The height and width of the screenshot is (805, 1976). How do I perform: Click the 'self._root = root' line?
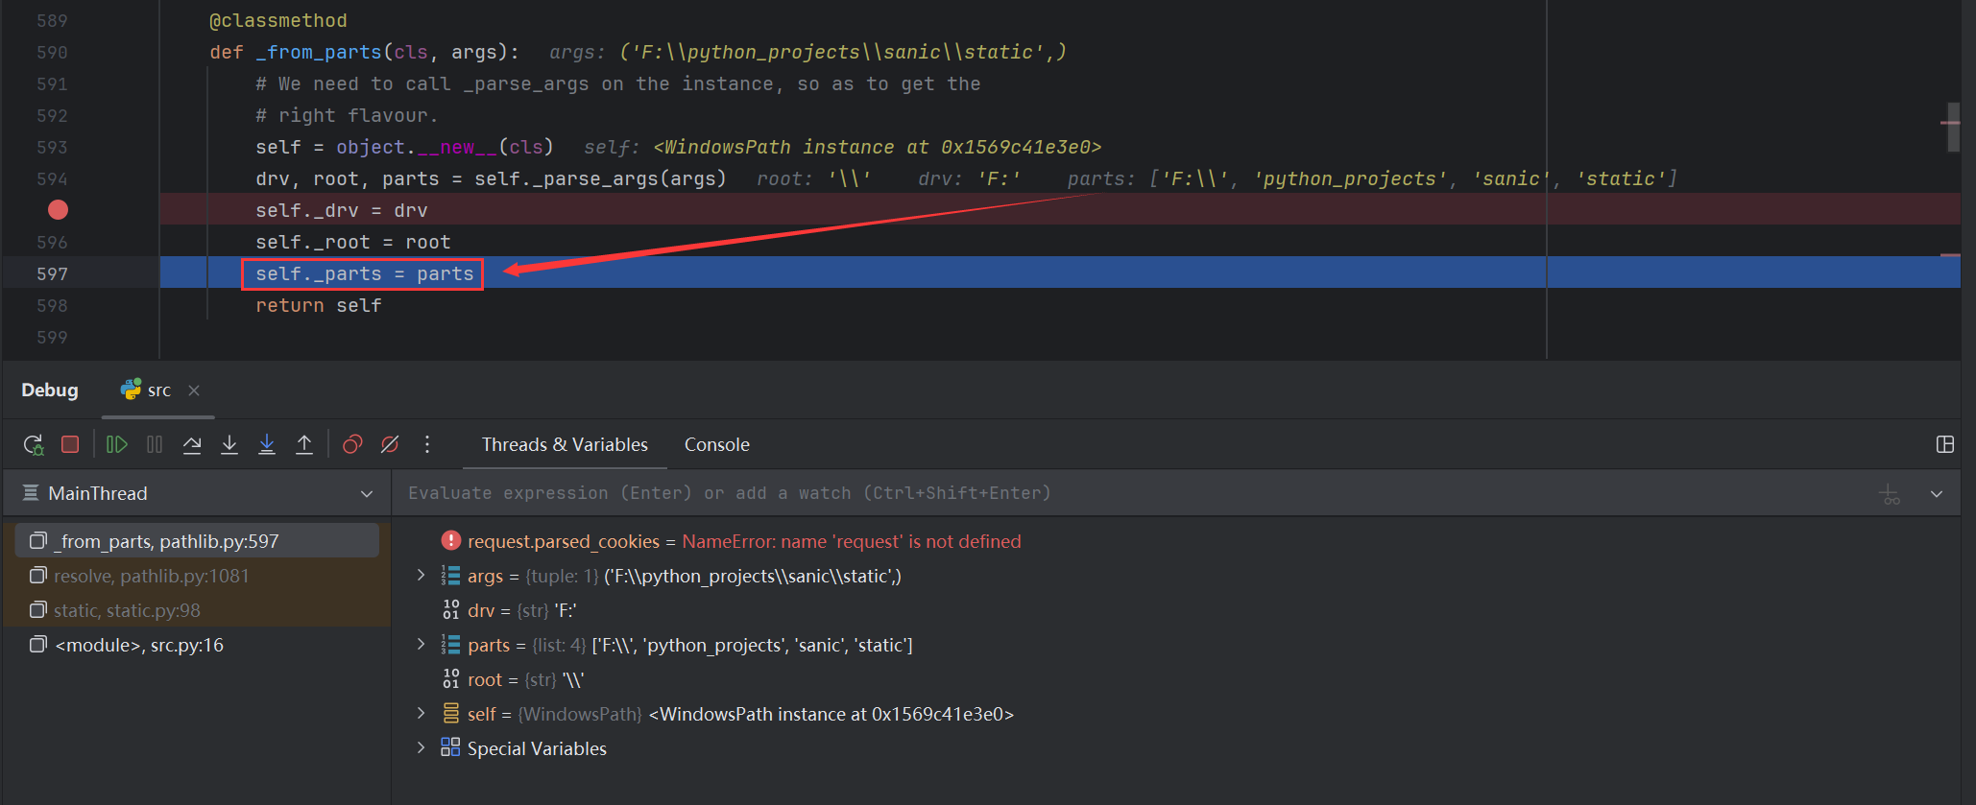352,242
